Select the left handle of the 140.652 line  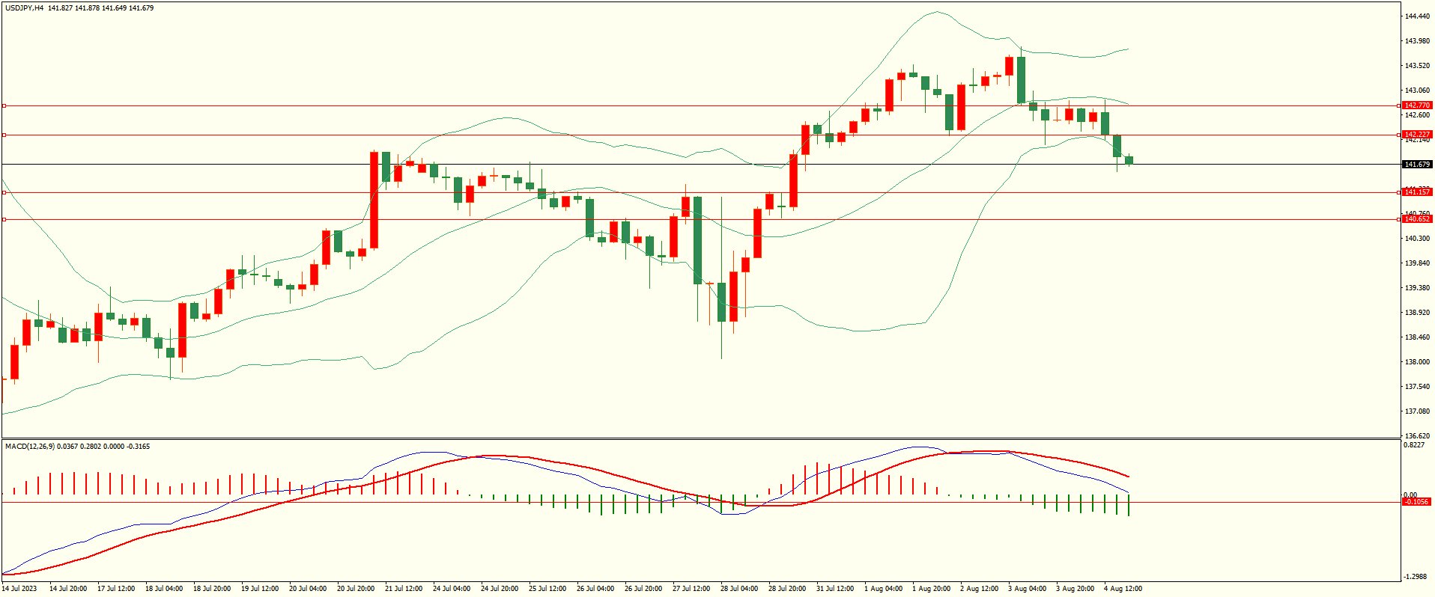coord(4,219)
